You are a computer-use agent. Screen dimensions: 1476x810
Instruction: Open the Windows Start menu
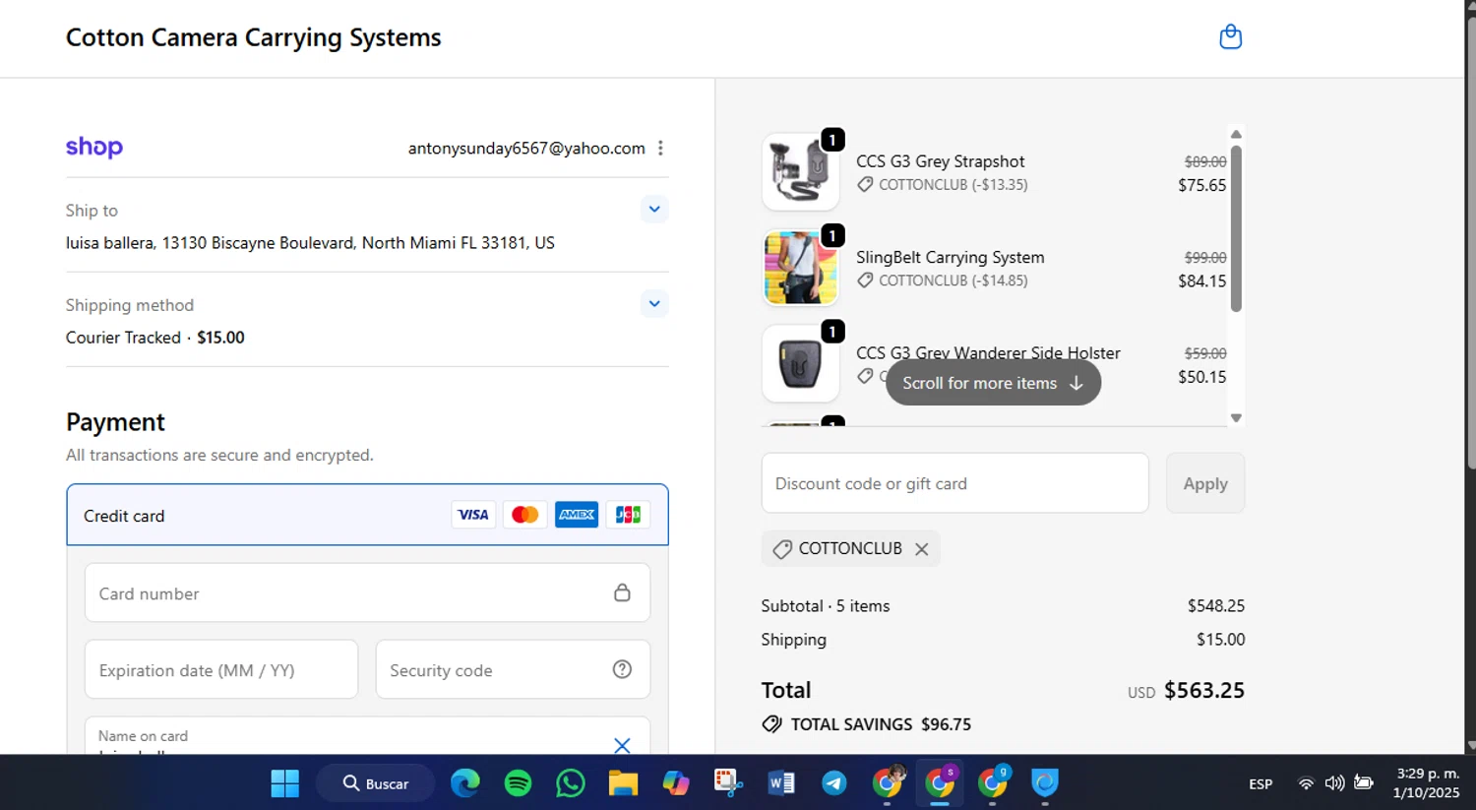tap(285, 783)
